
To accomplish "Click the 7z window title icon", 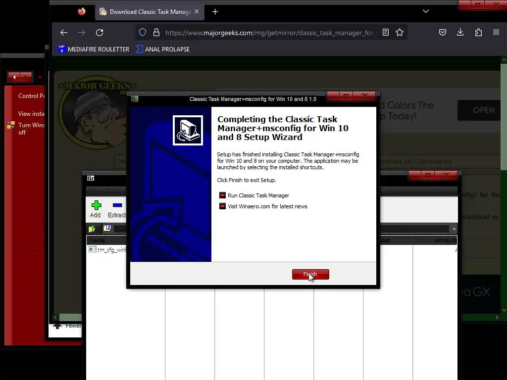I will pos(91,178).
